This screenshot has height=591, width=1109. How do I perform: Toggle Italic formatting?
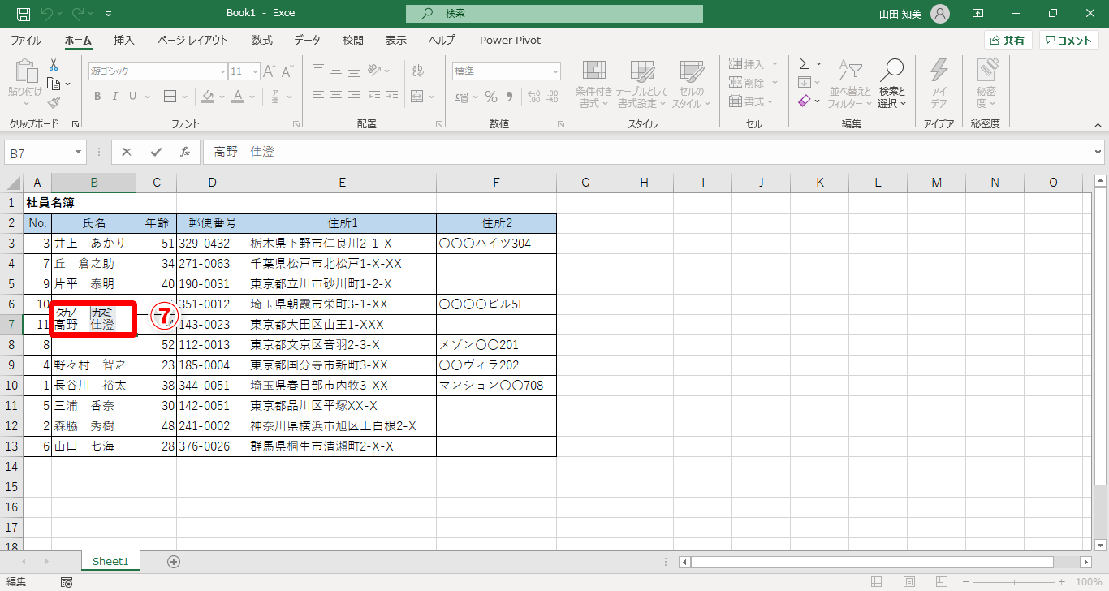(115, 97)
